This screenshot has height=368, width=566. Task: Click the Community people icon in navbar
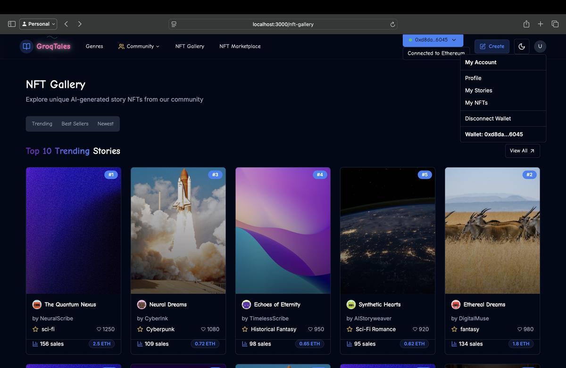point(120,46)
